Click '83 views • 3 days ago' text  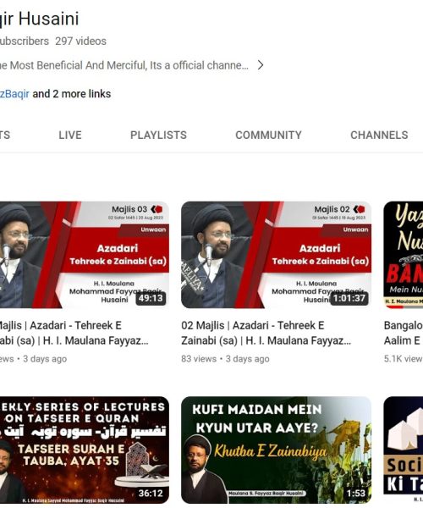click(225, 359)
